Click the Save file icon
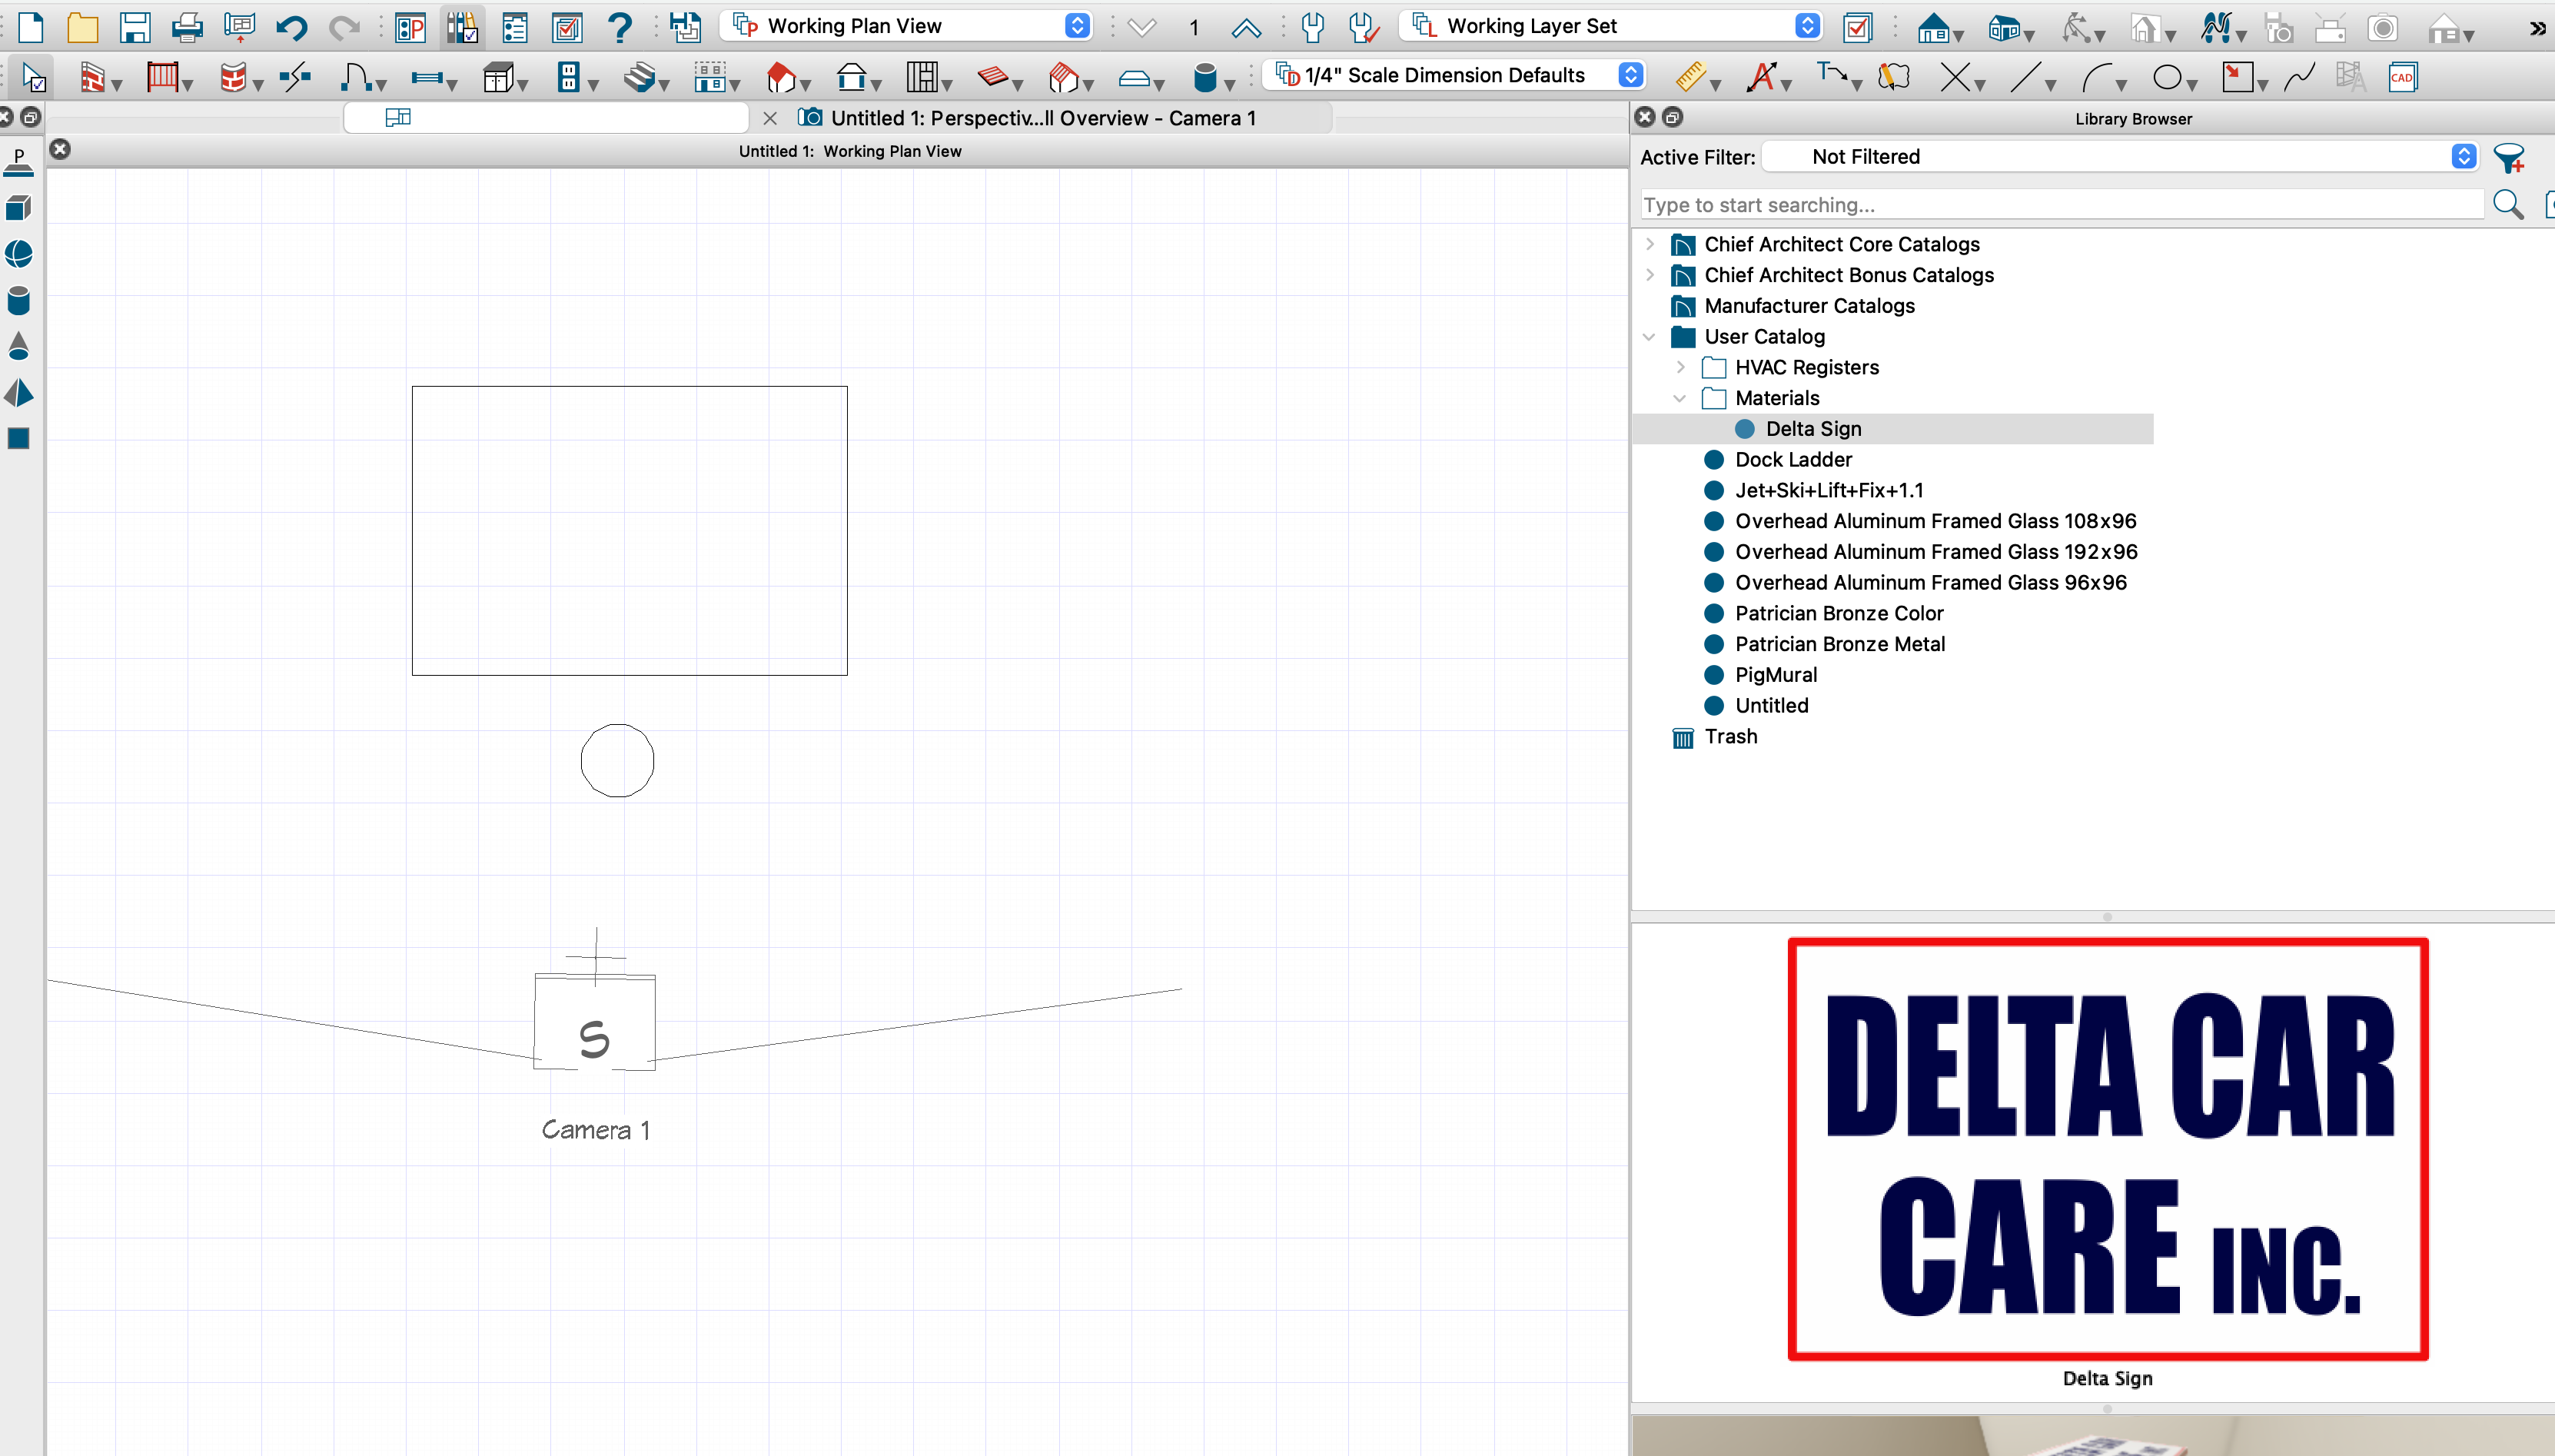The width and height of the screenshot is (2555, 1456). [x=134, y=27]
